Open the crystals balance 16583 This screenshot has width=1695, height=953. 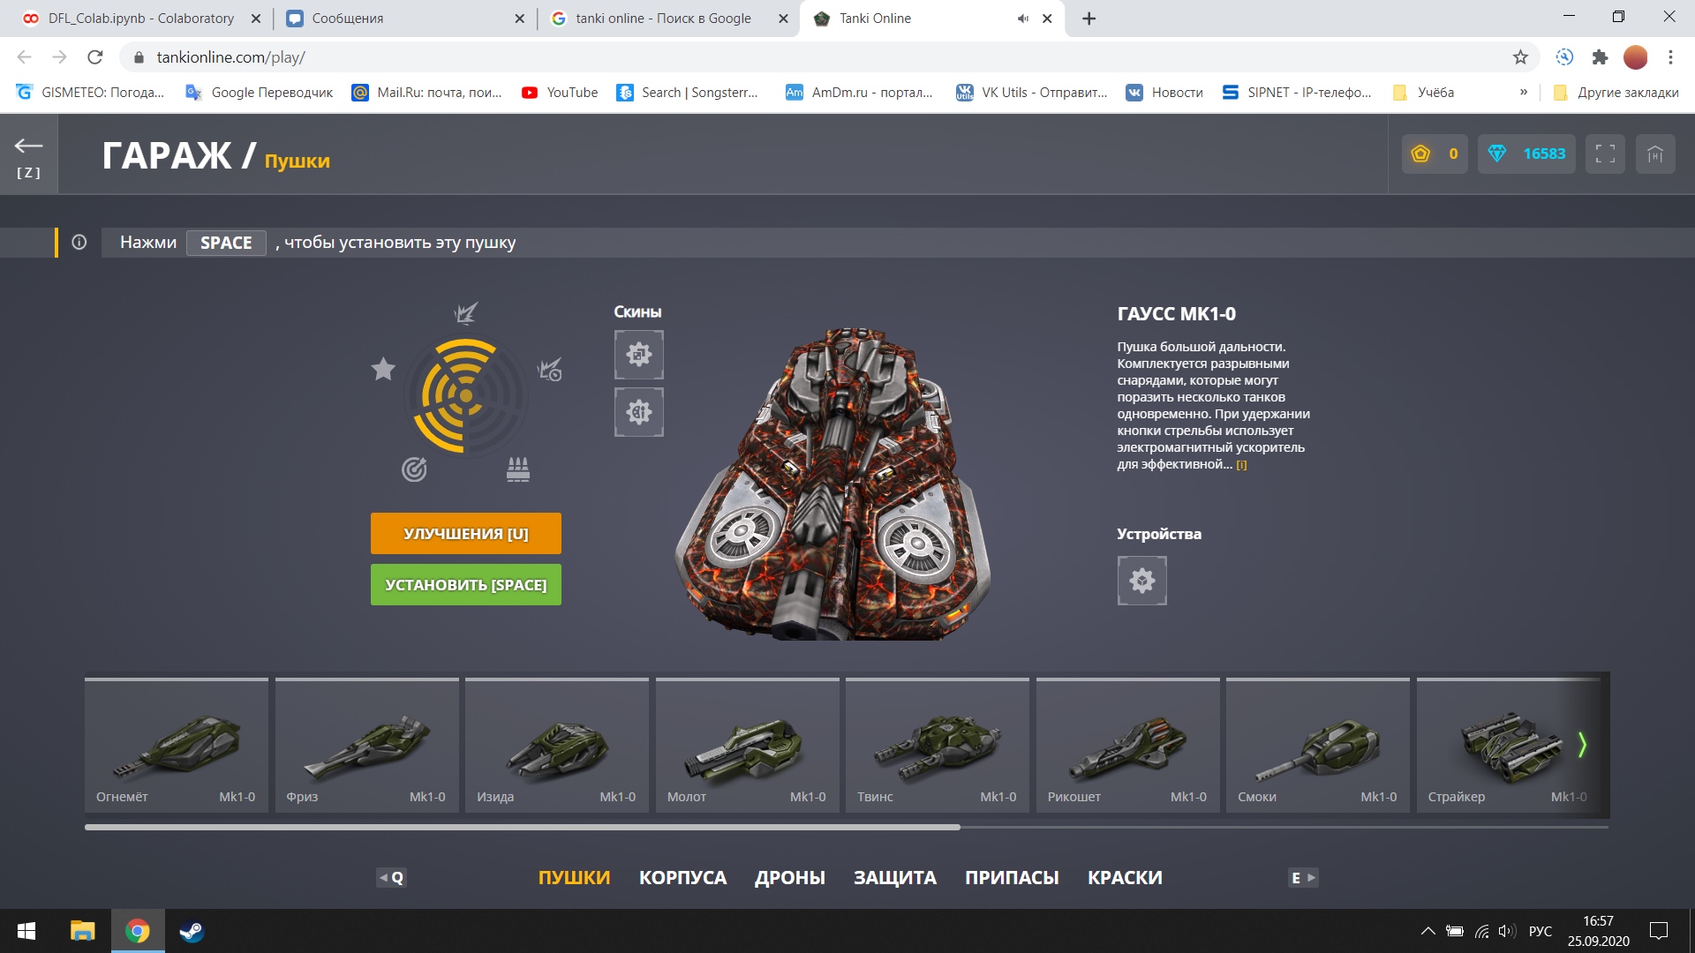1526,154
